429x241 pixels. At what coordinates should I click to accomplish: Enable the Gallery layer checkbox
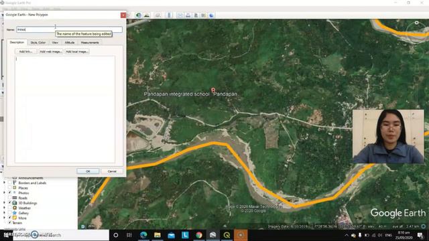coord(10,213)
